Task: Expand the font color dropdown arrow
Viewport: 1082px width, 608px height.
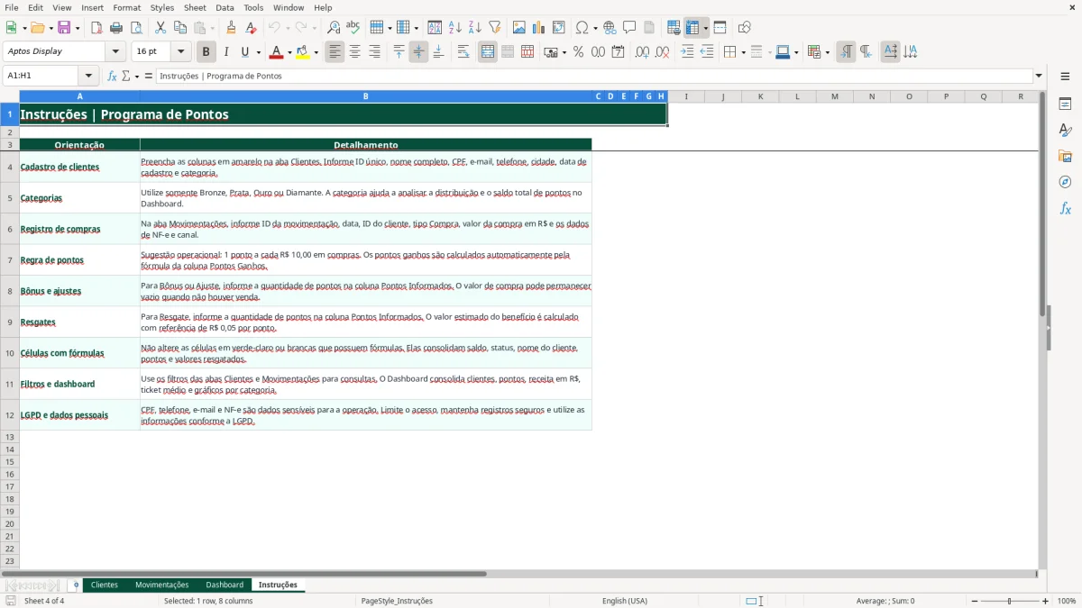Action: pyautogui.click(x=289, y=52)
